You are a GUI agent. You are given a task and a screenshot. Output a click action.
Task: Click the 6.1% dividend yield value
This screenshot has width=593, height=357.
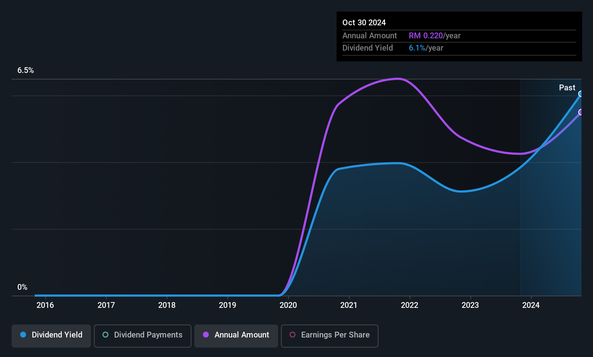[x=417, y=48]
